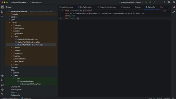Collapse the test folder
Image resolution: width=176 pixels, height=99 pixels.
[12, 76]
